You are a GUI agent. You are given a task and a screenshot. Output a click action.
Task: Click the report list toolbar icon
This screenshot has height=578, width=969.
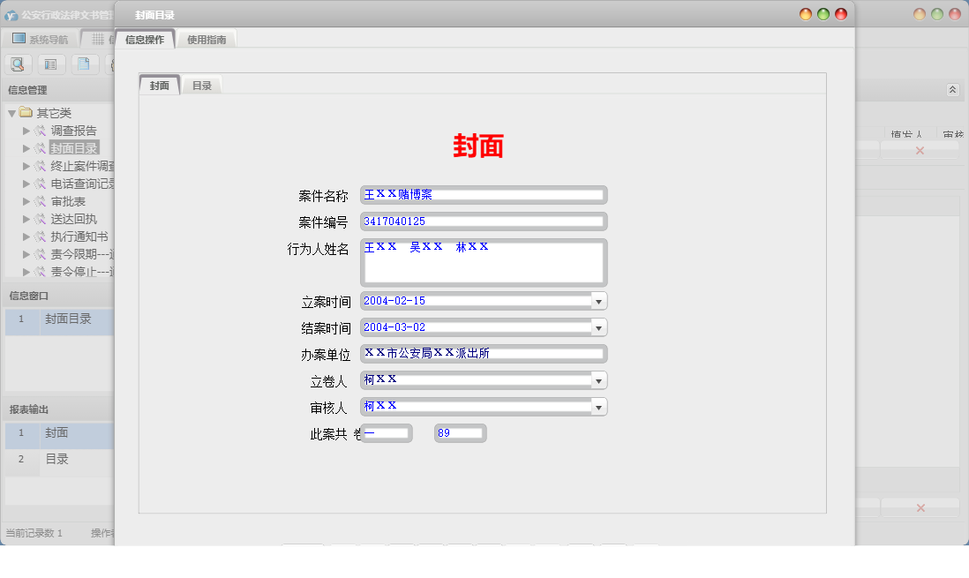pyautogui.click(x=50, y=64)
